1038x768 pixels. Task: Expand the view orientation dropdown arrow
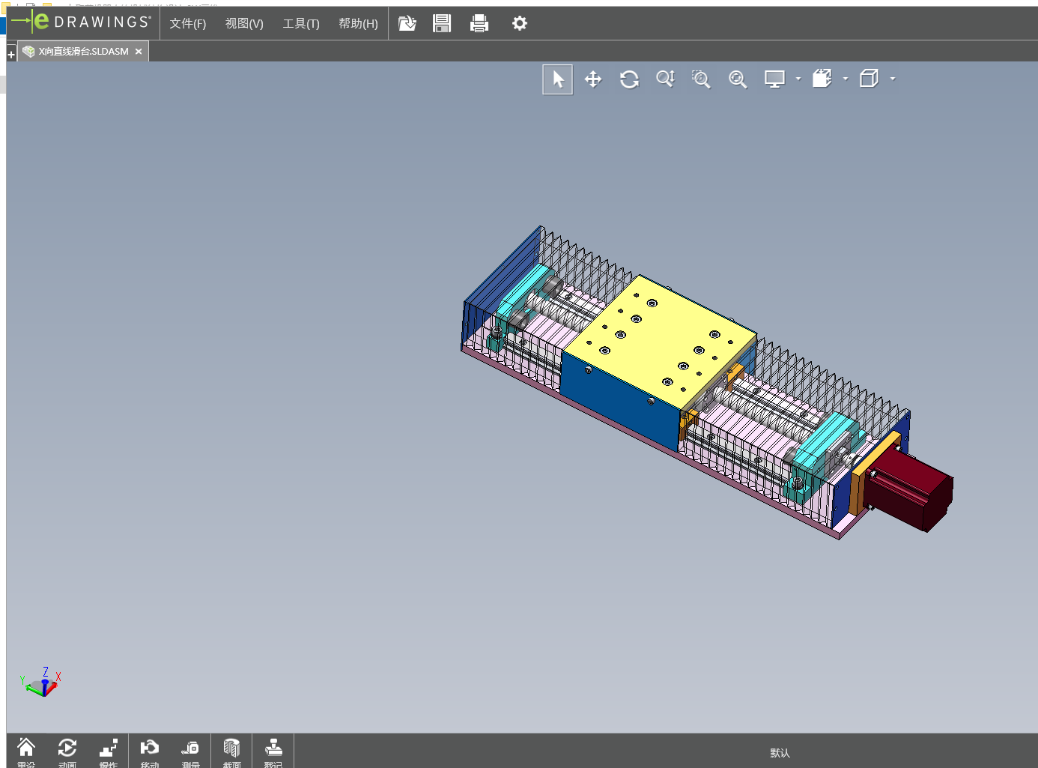[x=846, y=79]
